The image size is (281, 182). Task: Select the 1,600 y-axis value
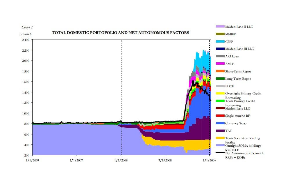[x=26, y=82]
